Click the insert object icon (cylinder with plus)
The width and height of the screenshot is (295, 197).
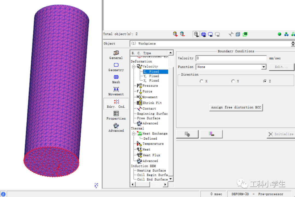pos(175,34)
